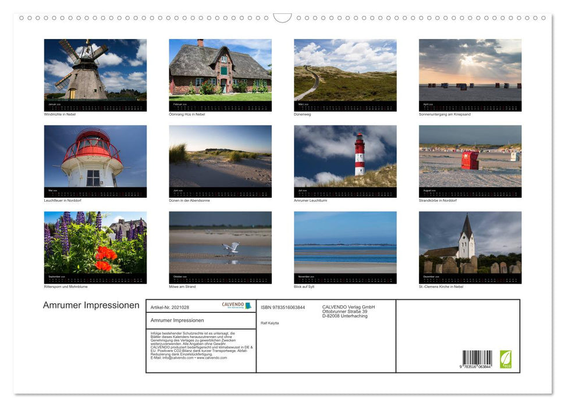The height and width of the screenshot is (407, 565).
Task: Open the www.calvendo.com link
Action: (211, 359)
